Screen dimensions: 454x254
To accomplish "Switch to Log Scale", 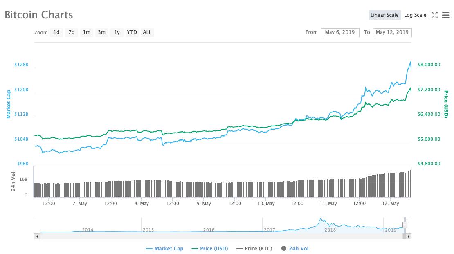I will pyautogui.click(x=415, y=15).
